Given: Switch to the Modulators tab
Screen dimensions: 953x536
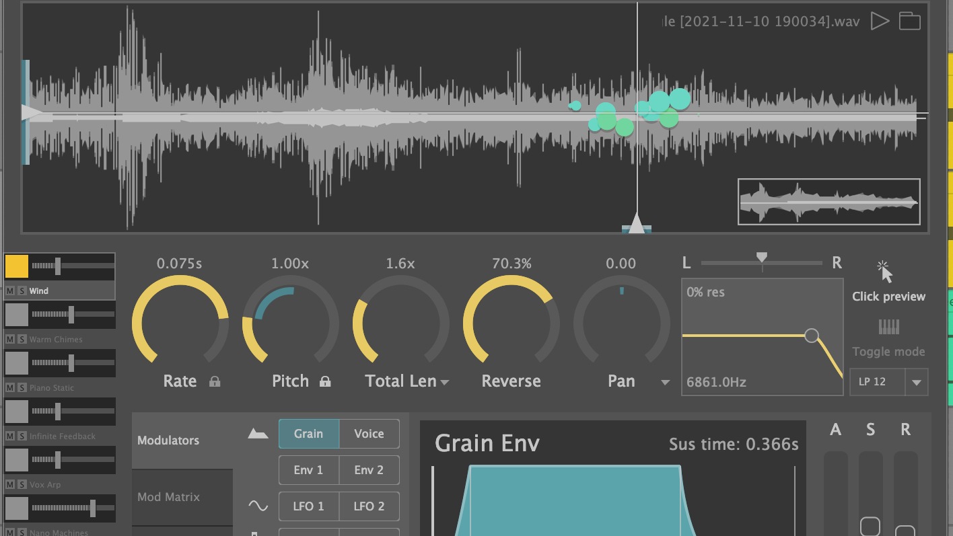Looking at the screenshot, I should click(x=182, y=441).
